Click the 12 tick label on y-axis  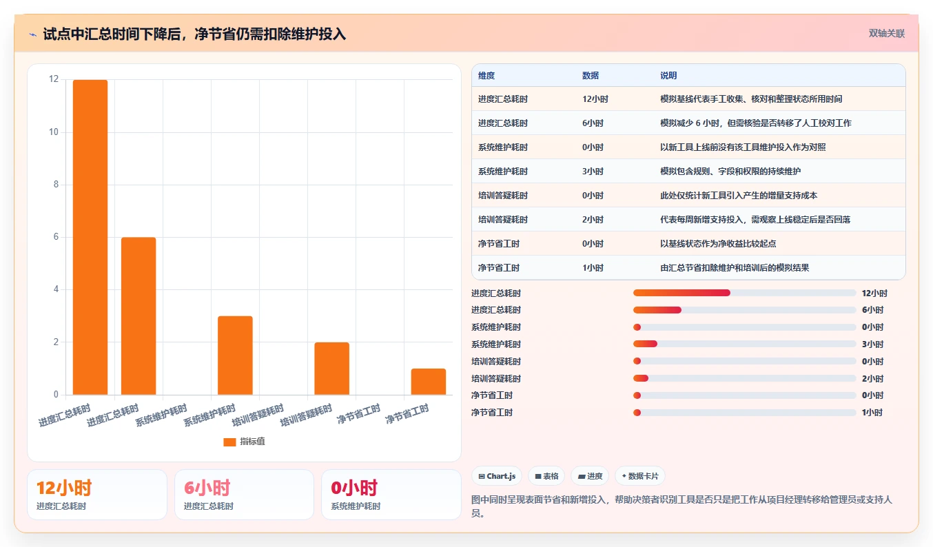coord(54,79)
